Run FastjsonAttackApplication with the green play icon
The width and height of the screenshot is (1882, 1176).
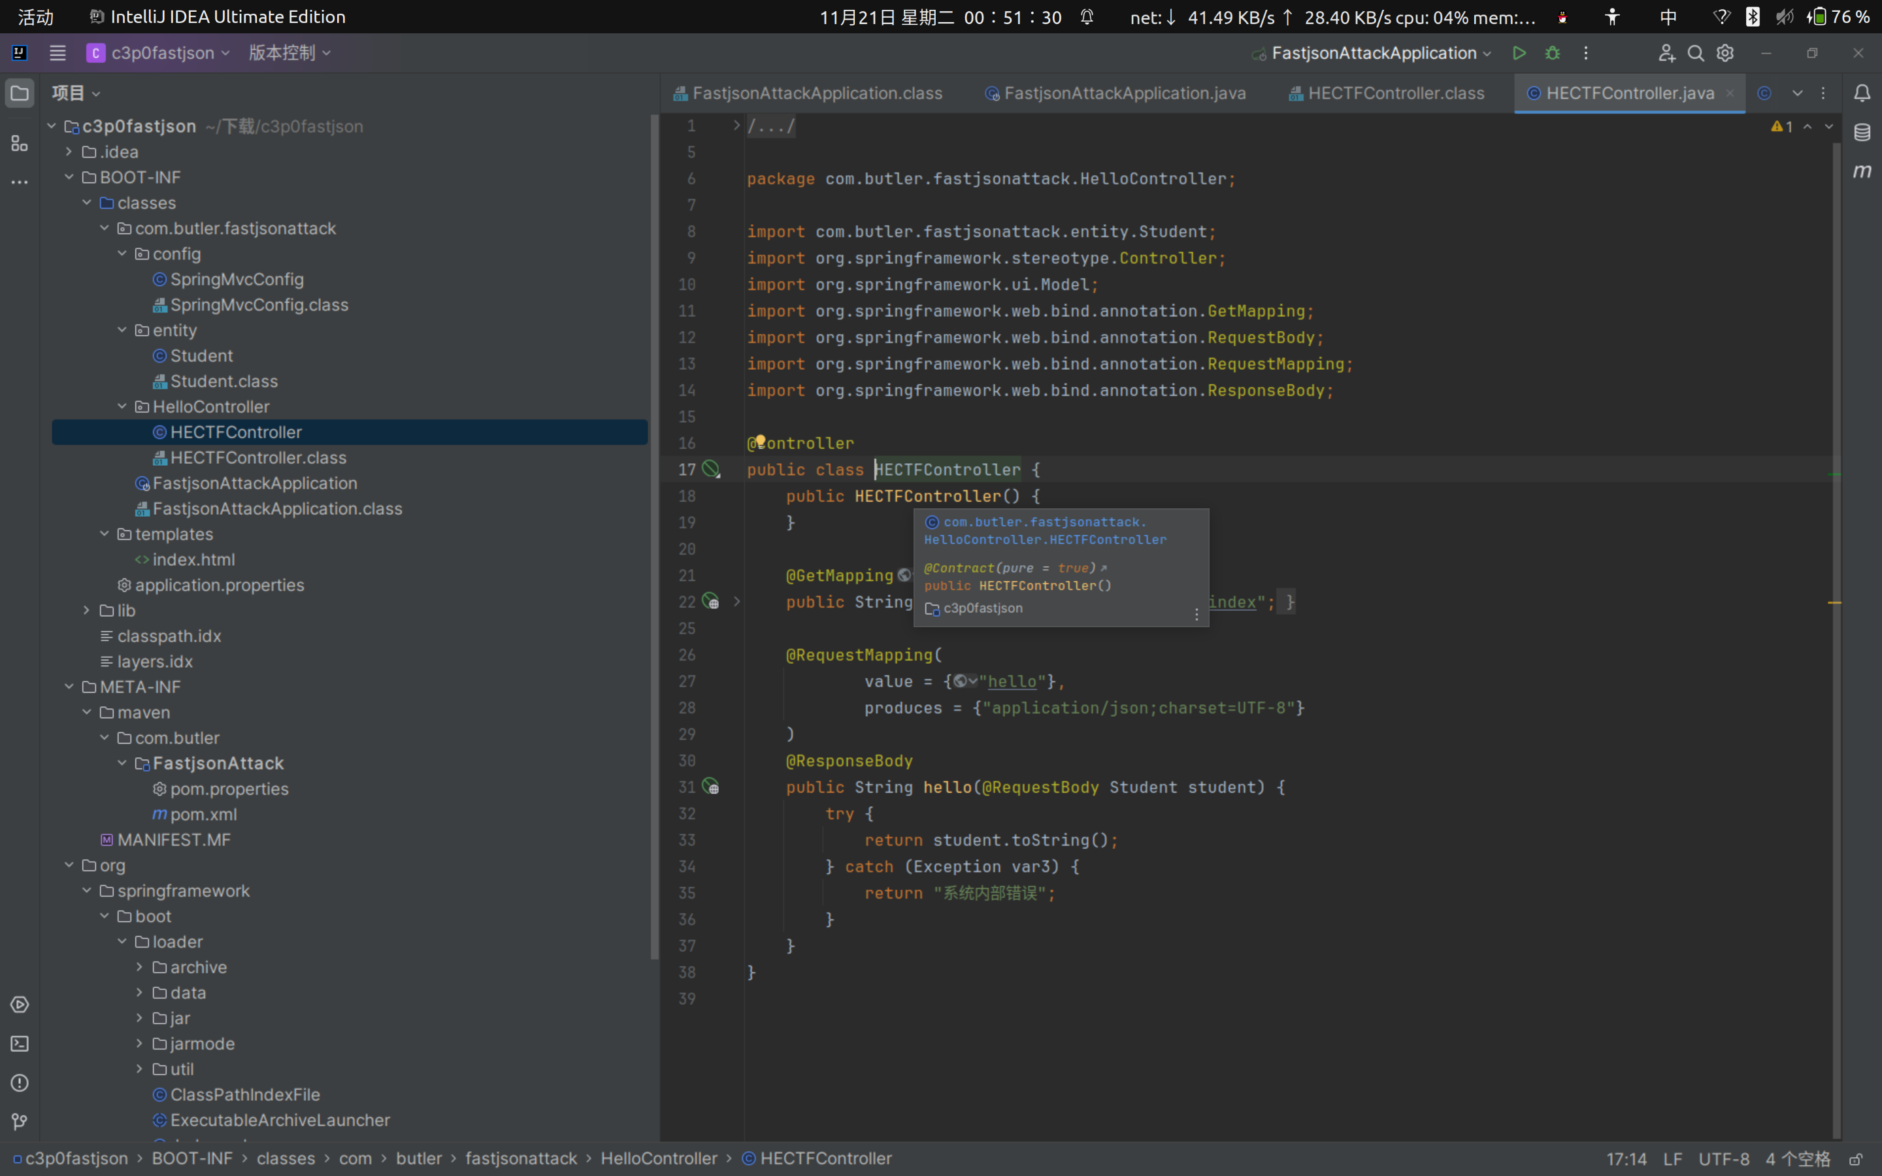pyautogui.click(x=1518, y=53)
